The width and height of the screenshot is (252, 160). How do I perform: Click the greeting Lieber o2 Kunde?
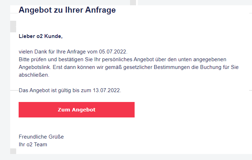coord(40,36)
